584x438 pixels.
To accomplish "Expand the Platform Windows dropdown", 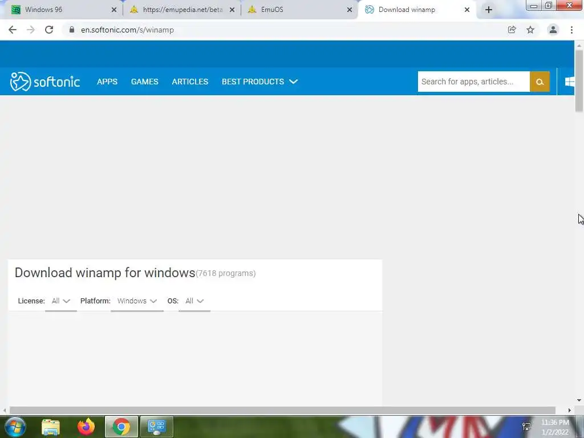I will [x=137, y=301].
